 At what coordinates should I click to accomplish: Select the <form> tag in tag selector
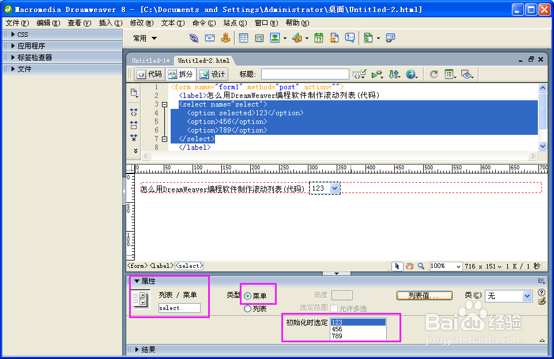(x=137, y=266)
